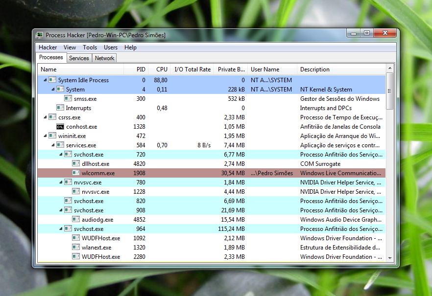Click the smss.exe process icon
Viewport: 432px width, 296px height.
click(x=68, y=98)
